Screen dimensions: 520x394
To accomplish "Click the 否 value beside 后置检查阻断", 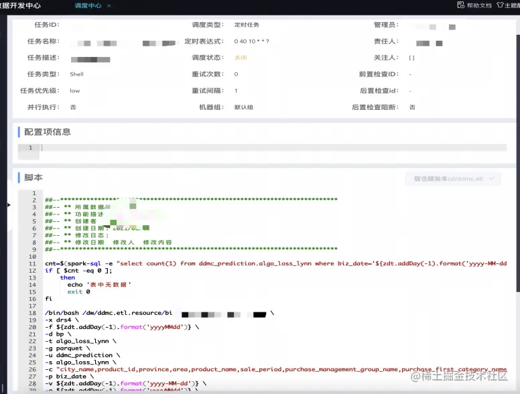I will pyautogui.click(x=412, y=107).
